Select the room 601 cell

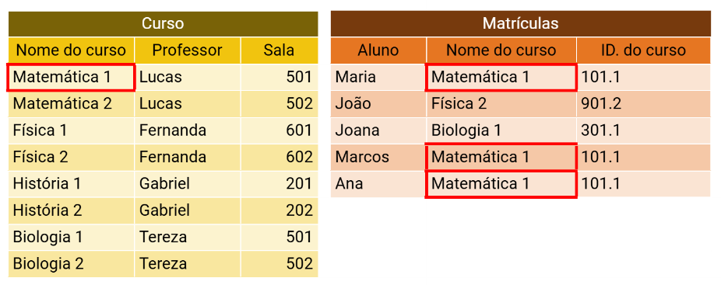(x=279, y=130)
